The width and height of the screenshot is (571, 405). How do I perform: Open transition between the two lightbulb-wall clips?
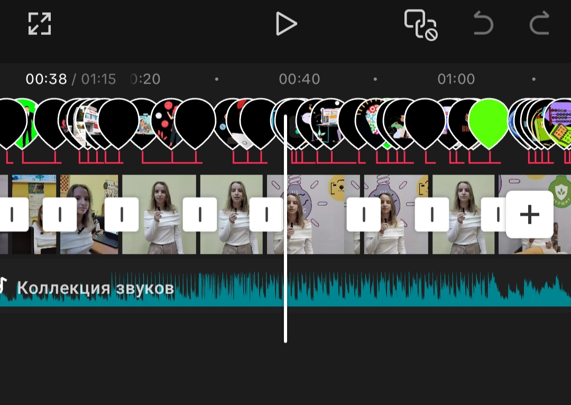pos(363,214)
